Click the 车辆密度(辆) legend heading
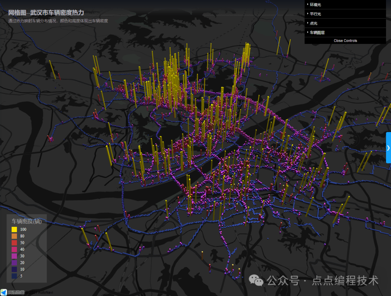 click(x=27, y=221)
